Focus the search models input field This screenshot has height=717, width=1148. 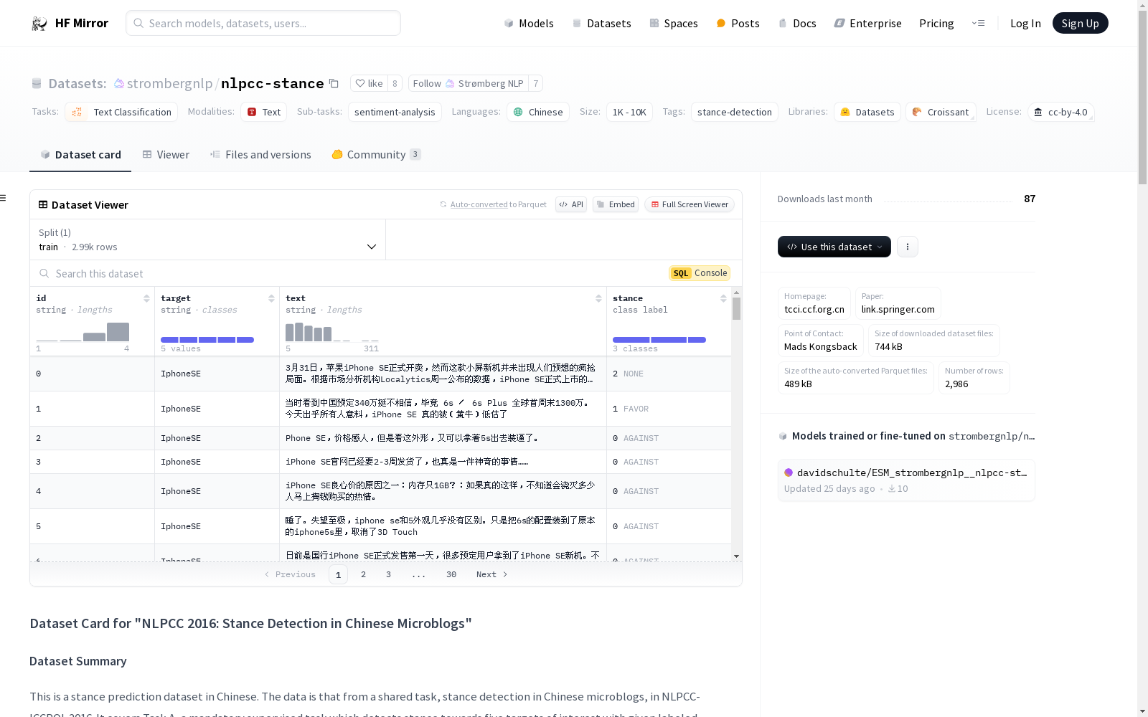(x=263, y=23)
